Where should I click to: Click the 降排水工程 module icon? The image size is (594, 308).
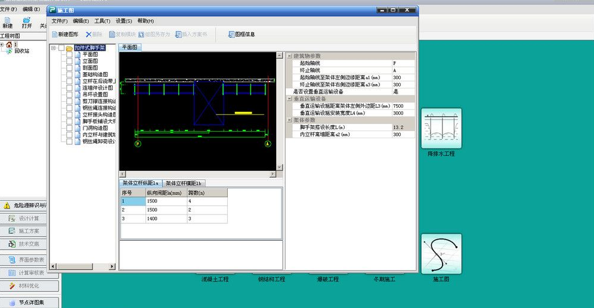[441, 128]
